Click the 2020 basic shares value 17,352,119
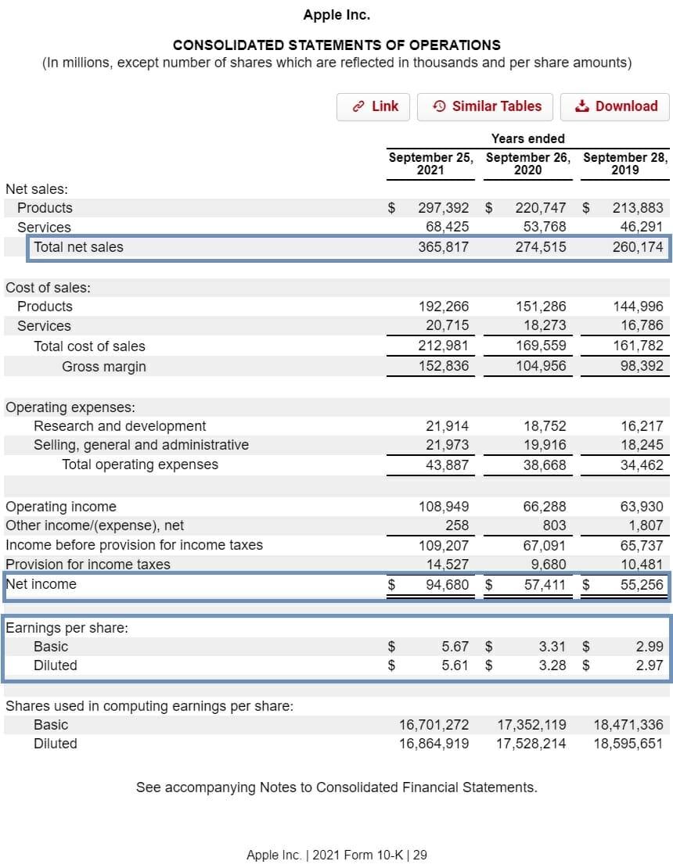 [531, 724]
